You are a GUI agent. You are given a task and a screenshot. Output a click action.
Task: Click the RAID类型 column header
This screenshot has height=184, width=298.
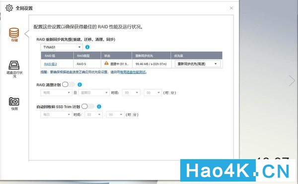pyautogui.click(x=87, y=56)
